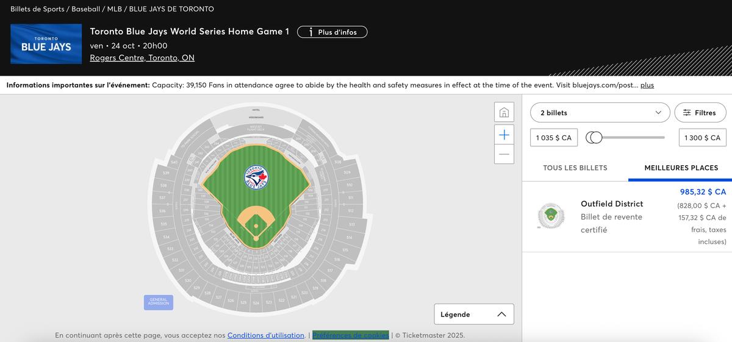732x342 pixels.
Task: Click the Outfield District map thumbnail
Action: point(551,216)
